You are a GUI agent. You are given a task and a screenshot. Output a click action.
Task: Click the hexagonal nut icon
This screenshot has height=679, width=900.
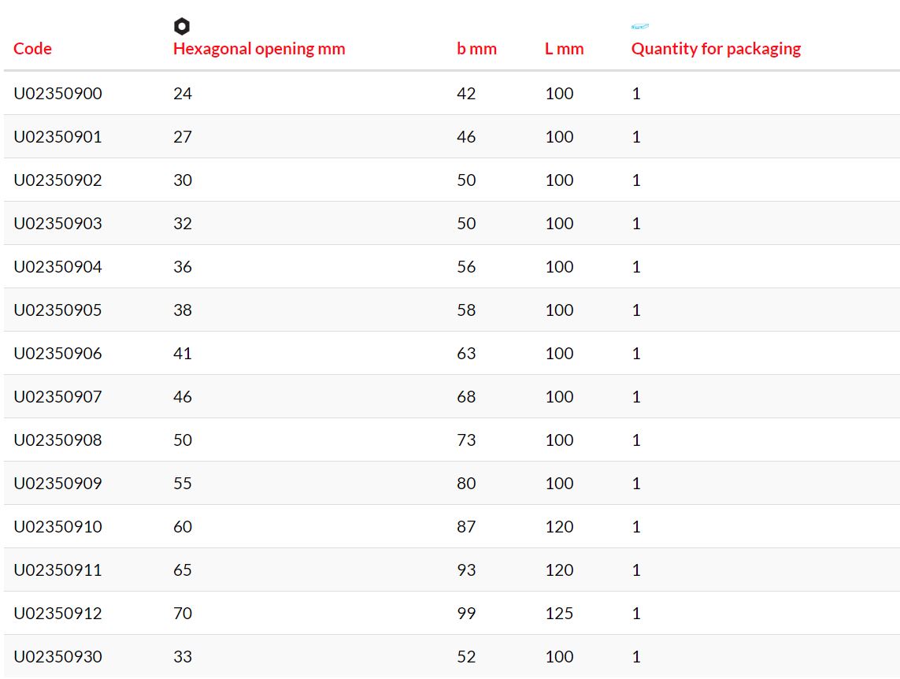(181, 26)
